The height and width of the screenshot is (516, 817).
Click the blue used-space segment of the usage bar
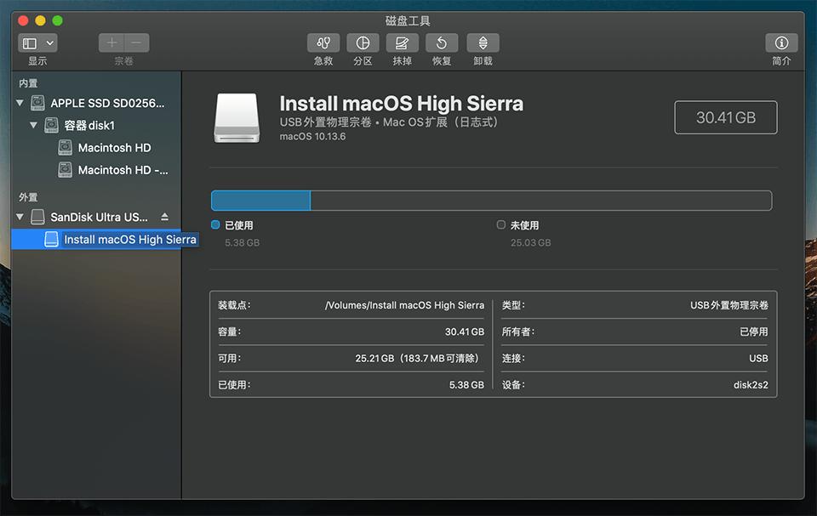coord(260,200)
